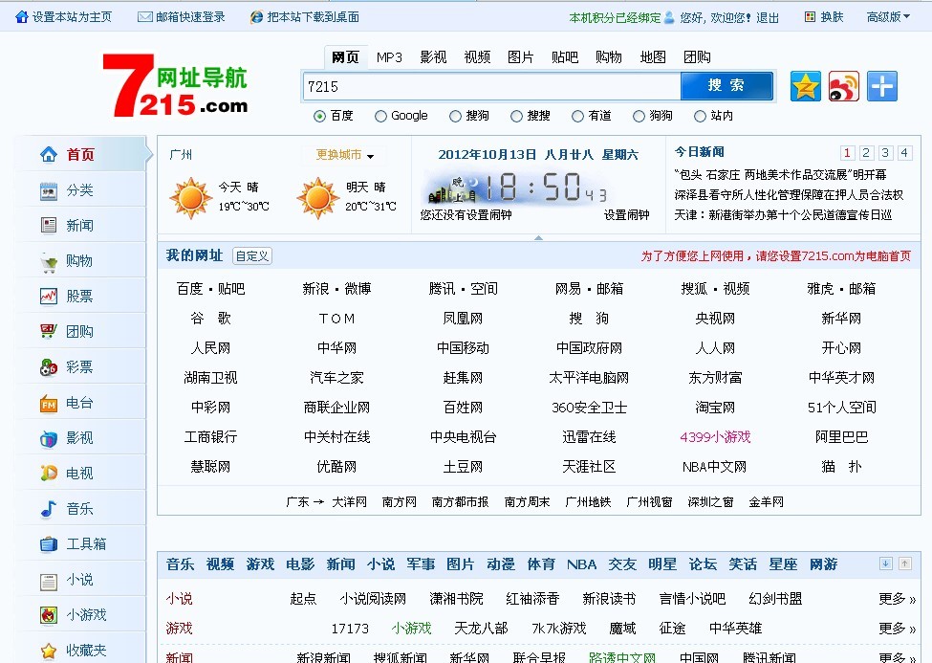The image size is (932, 663).
Task: Open the 更换城市 city dropdown
Action: tap(345, 155)
